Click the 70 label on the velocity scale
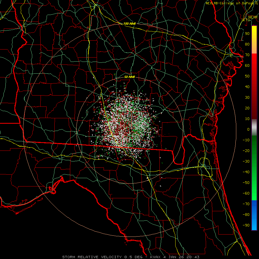Screen dimensions: 259x259 tap(247, 55)
